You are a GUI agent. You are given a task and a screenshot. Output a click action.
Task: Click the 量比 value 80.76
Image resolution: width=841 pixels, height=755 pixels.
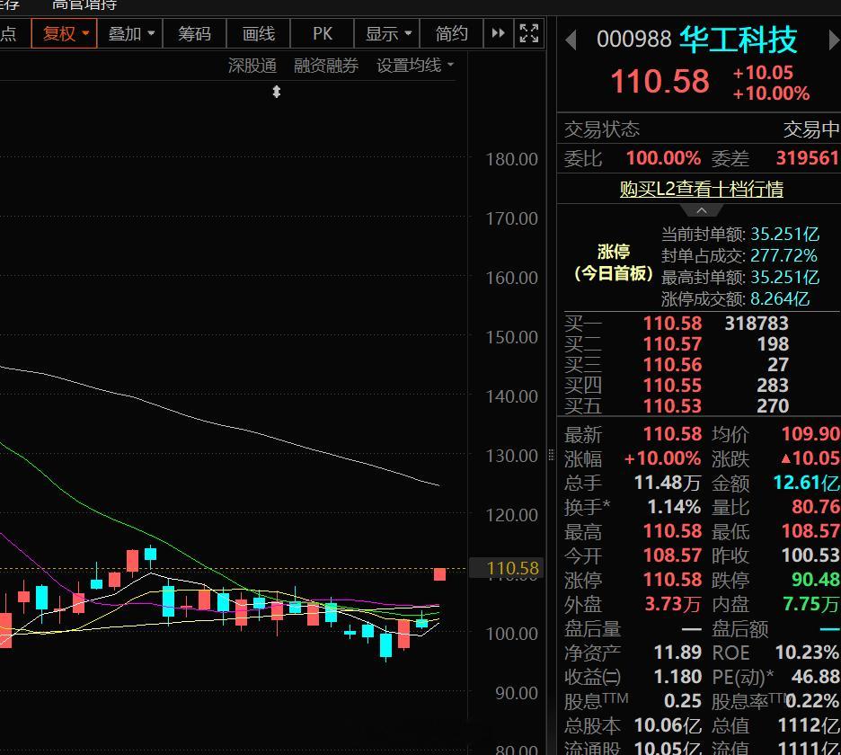pyautogui.click(x=816, y=507)
